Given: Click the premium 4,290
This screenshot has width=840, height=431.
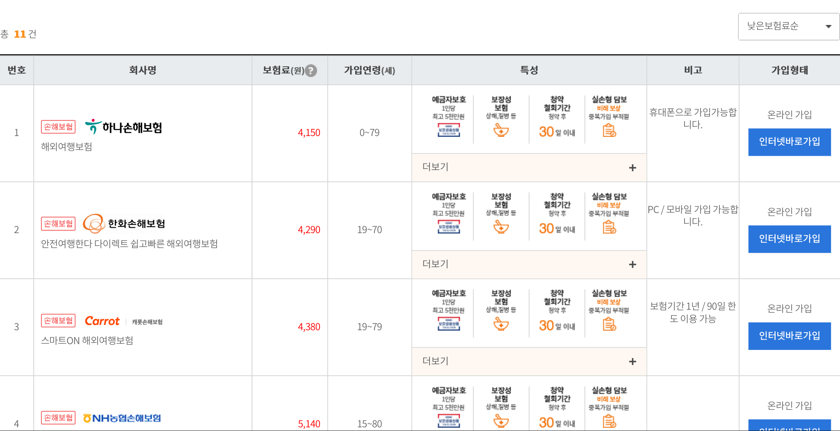Looking at the screenshot, I should tap(309, 230).
